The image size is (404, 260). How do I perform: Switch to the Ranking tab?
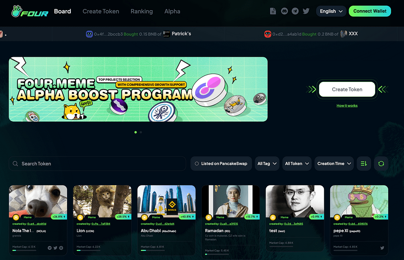pyautogui.click(x=142, y=11)
